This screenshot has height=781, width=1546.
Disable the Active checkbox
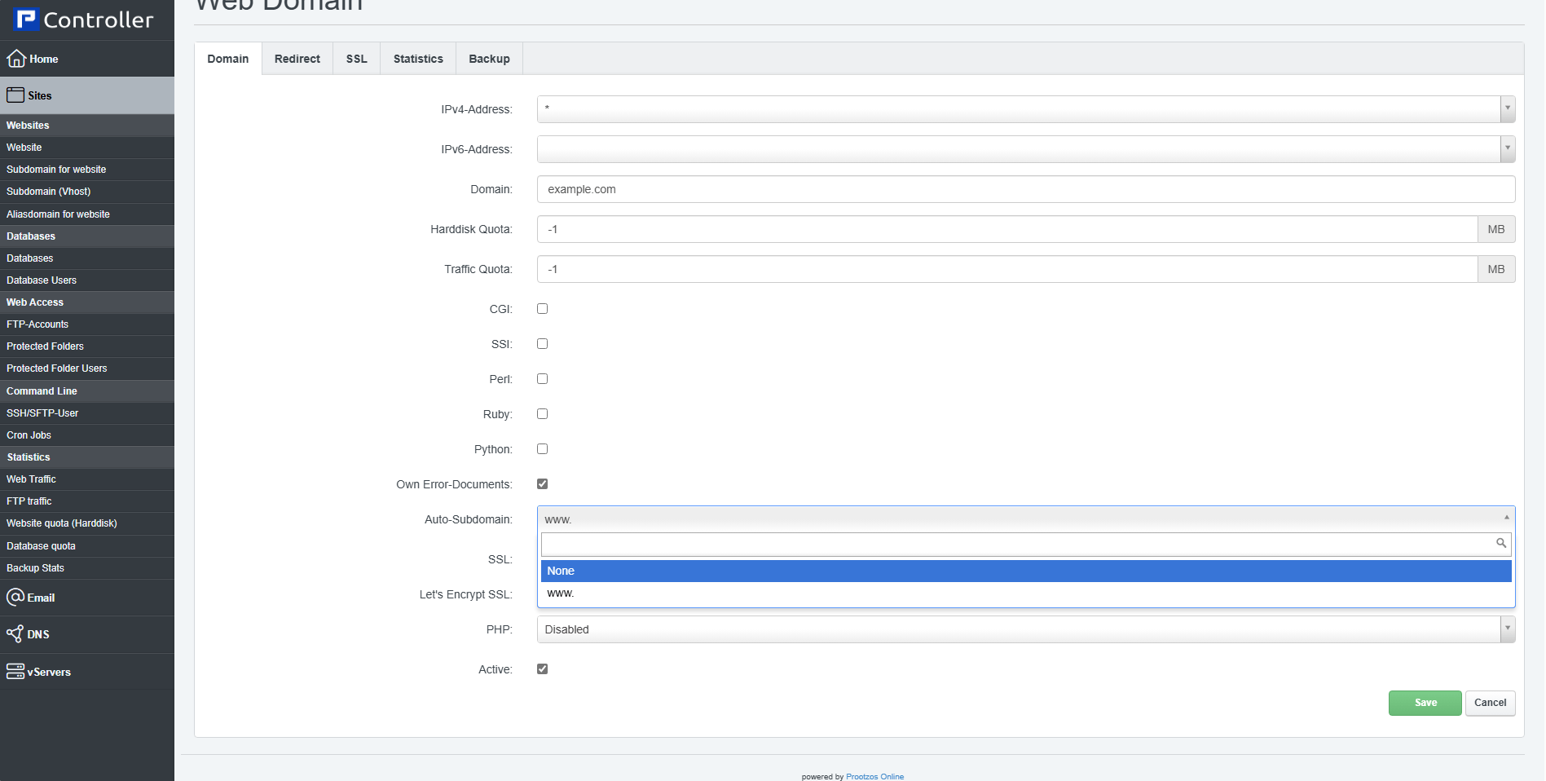click(542, 669)
